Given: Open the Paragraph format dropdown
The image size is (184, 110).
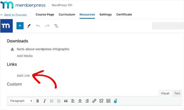Looking at the screenshot, I should point(21,101).
